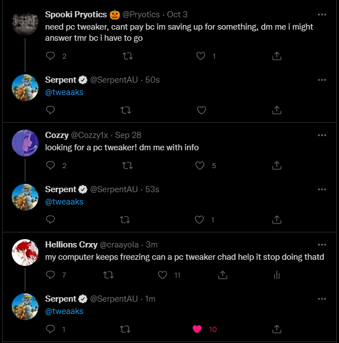Open the @tweaaks mention under Cozzy's tweet
Image resolution: width=339 pixels, height=343 pixels.
[x=64, y=202]
